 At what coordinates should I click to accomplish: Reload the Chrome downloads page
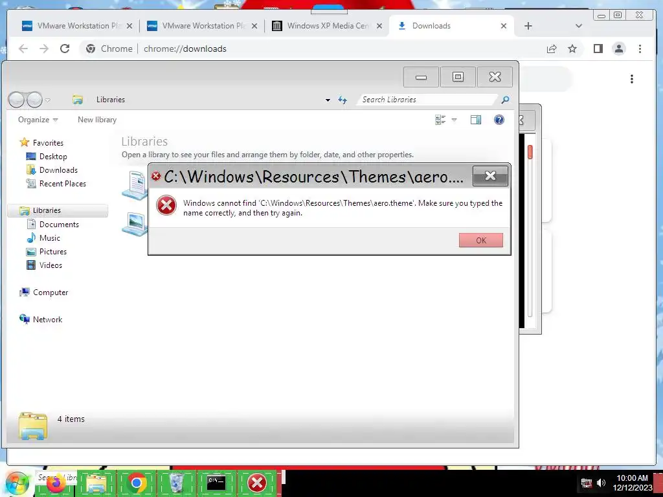[65, 49]
